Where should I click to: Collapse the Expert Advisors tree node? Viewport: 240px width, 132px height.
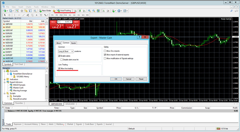point(5,82)
